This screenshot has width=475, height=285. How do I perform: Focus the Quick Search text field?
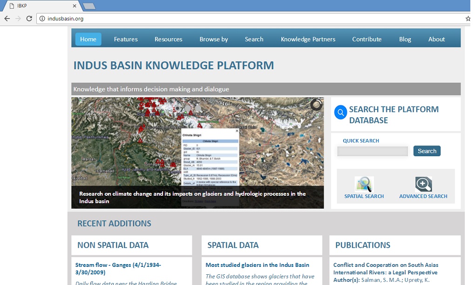tap(372, 151)
